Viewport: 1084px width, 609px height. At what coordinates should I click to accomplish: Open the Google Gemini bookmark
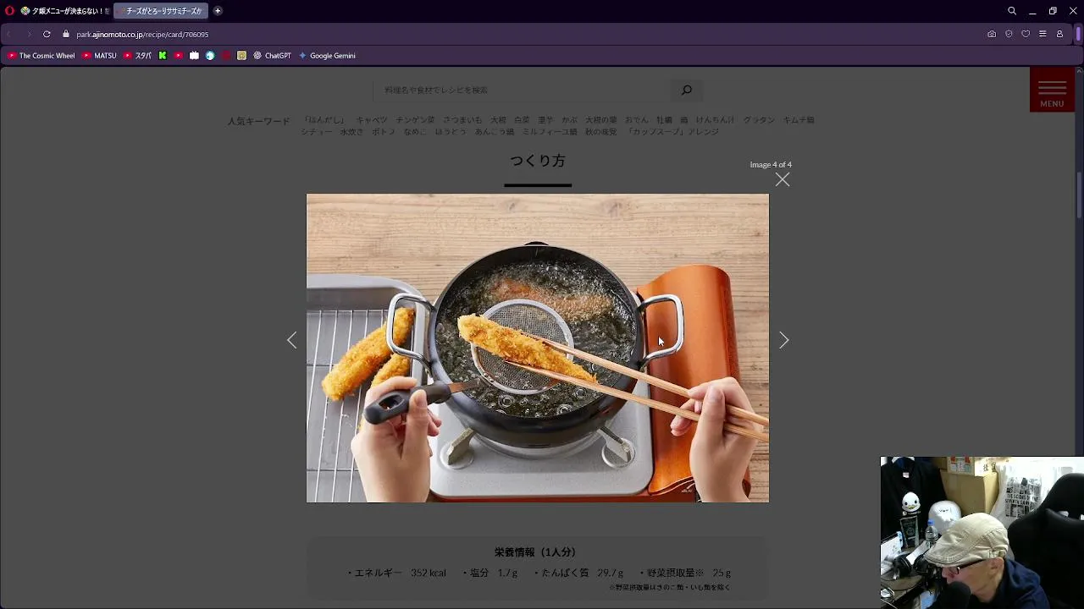point(327,56)
